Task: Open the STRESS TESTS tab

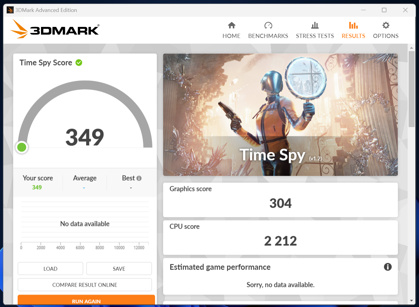Action: point(315,30)
